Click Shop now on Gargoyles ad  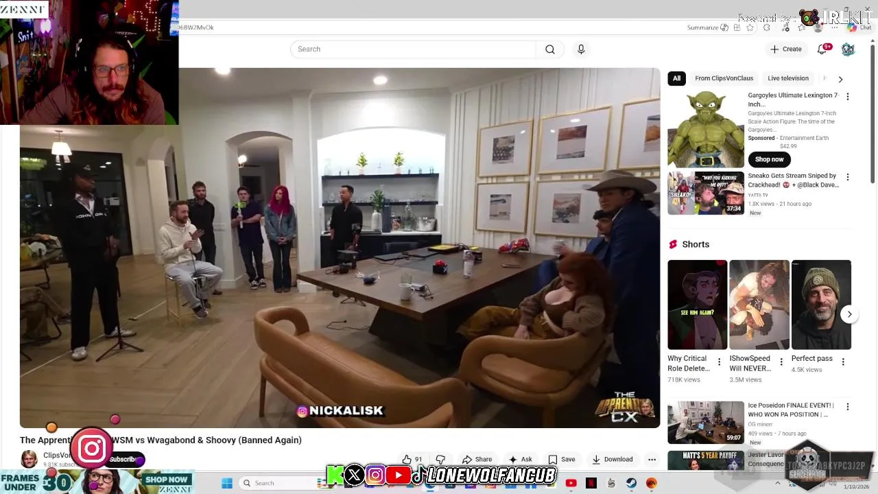click(x=769, y=159)
